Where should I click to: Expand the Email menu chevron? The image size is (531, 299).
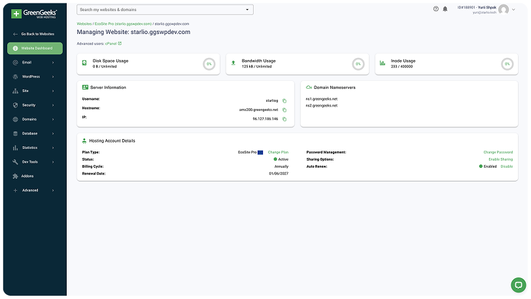pyautogui.click(x=53, y=63)
